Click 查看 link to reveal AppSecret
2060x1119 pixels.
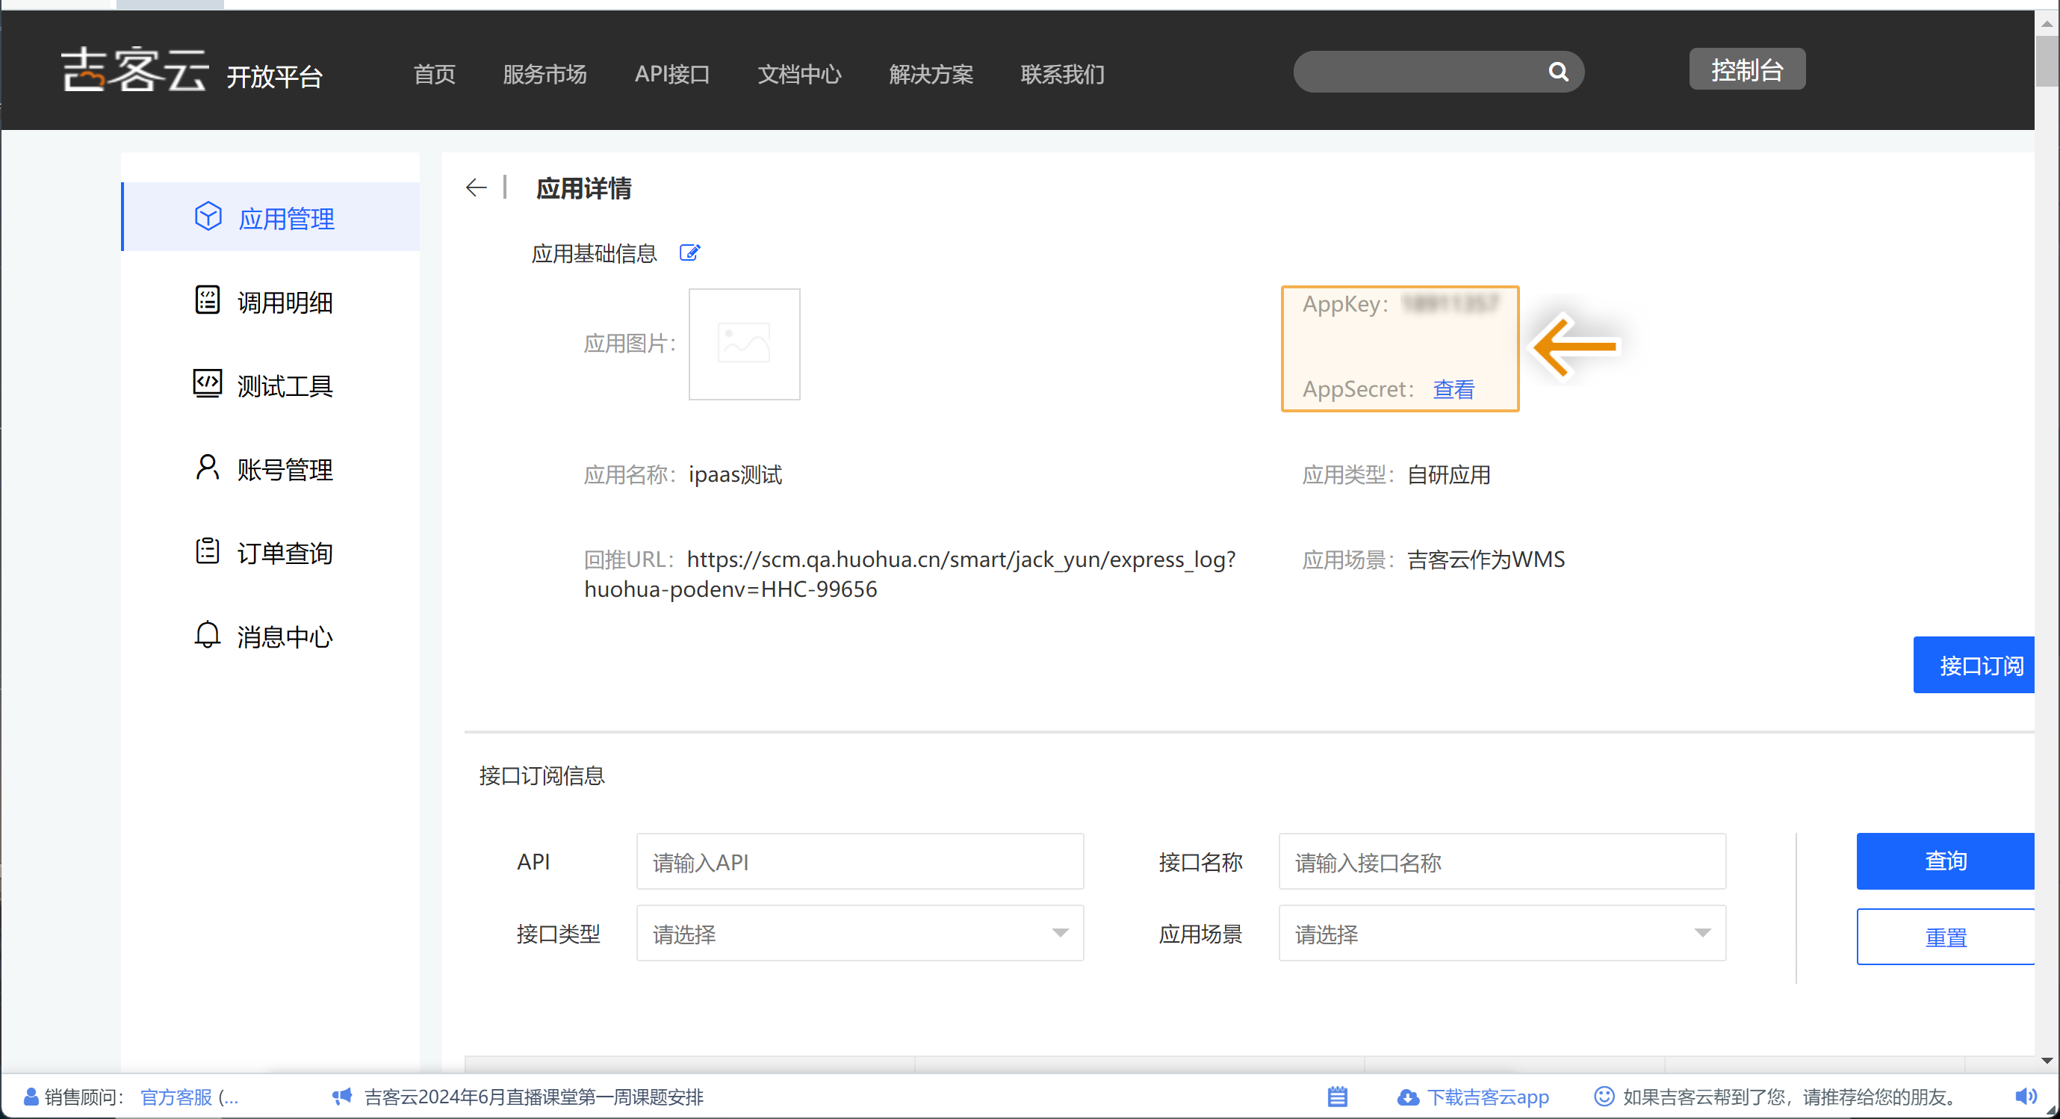coord(1453,389)
